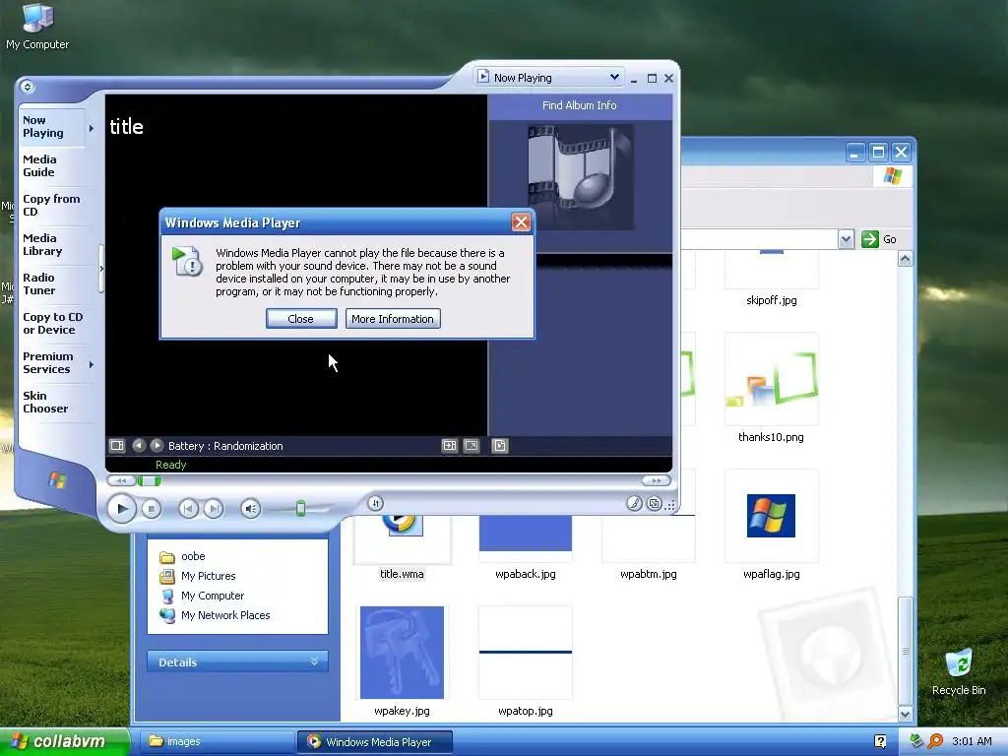Image resolution: width=1008 pixels, height=756 pixels.
Task: Collapse the taskbar with the side handle
Action: [x=101, y=269]
